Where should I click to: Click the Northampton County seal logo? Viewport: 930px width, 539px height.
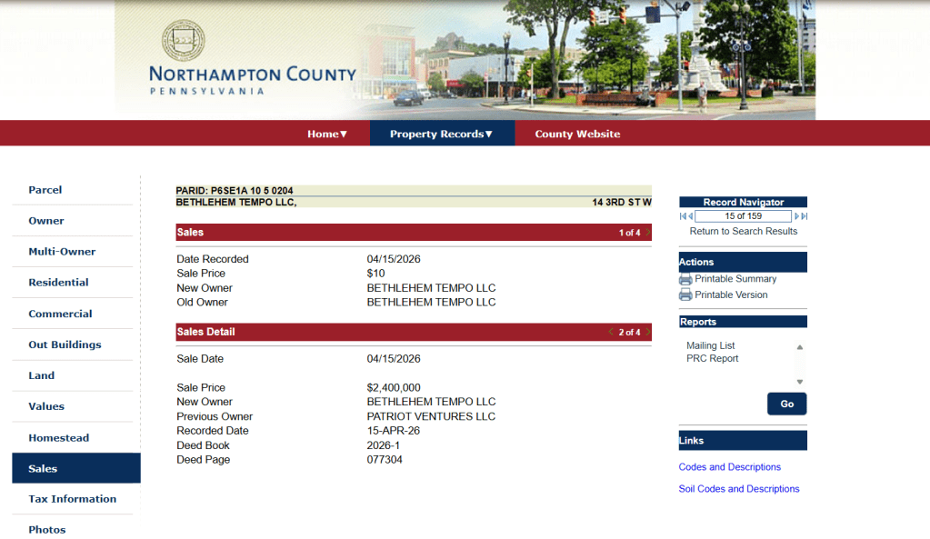(x=183, y=41)
